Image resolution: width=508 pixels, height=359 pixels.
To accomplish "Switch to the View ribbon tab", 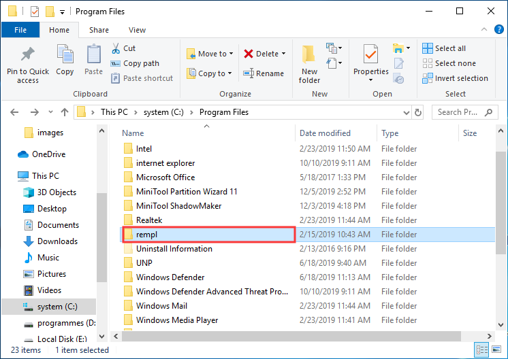I will pyautogui.click(x=137, y=30).
